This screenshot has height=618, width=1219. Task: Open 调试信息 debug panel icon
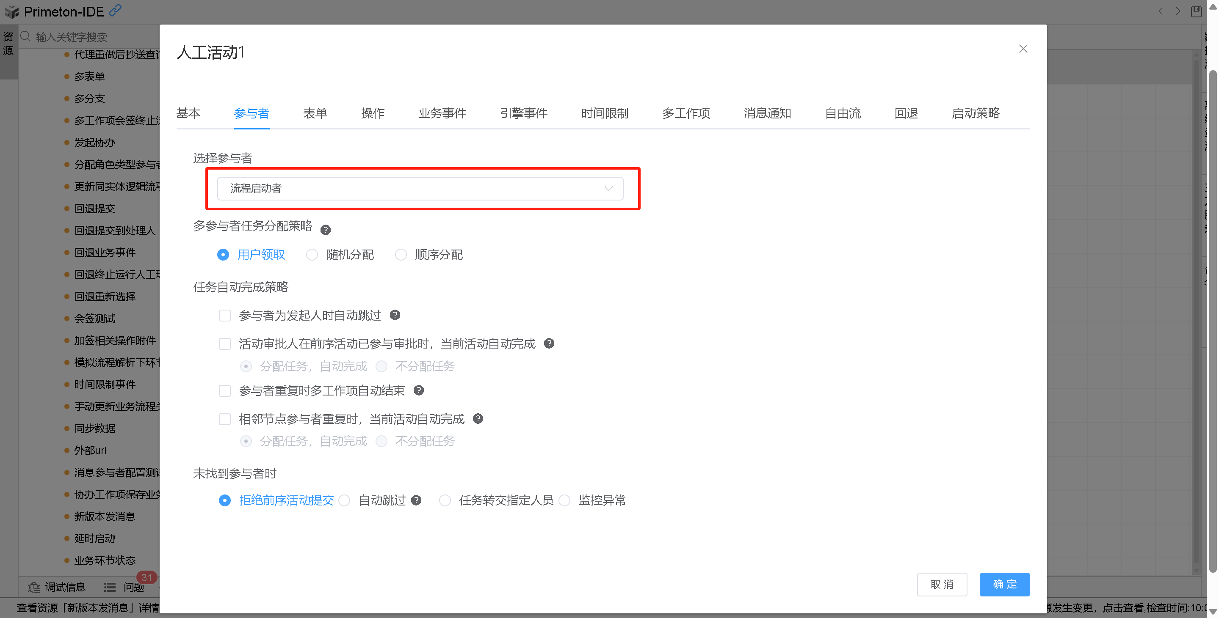[x=34, y=587]
